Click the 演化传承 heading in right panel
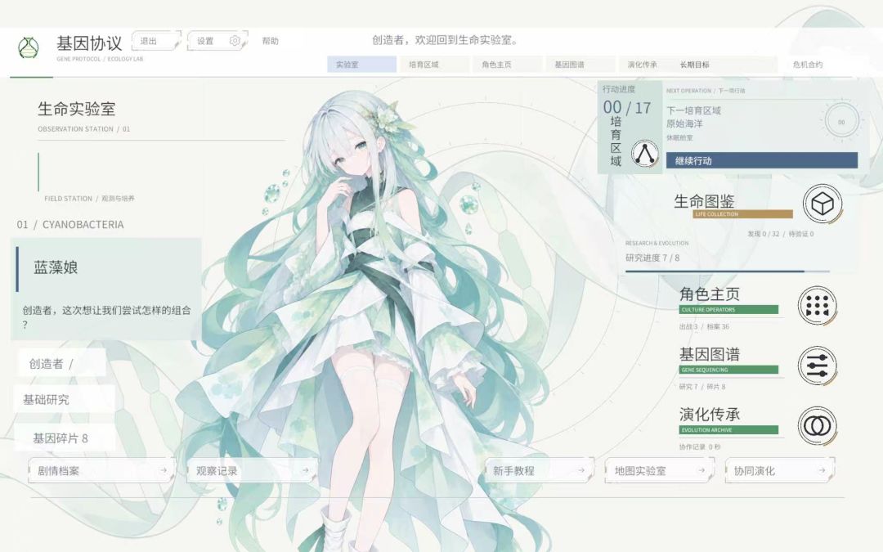 pyautogui.click(x=710, y=414)
